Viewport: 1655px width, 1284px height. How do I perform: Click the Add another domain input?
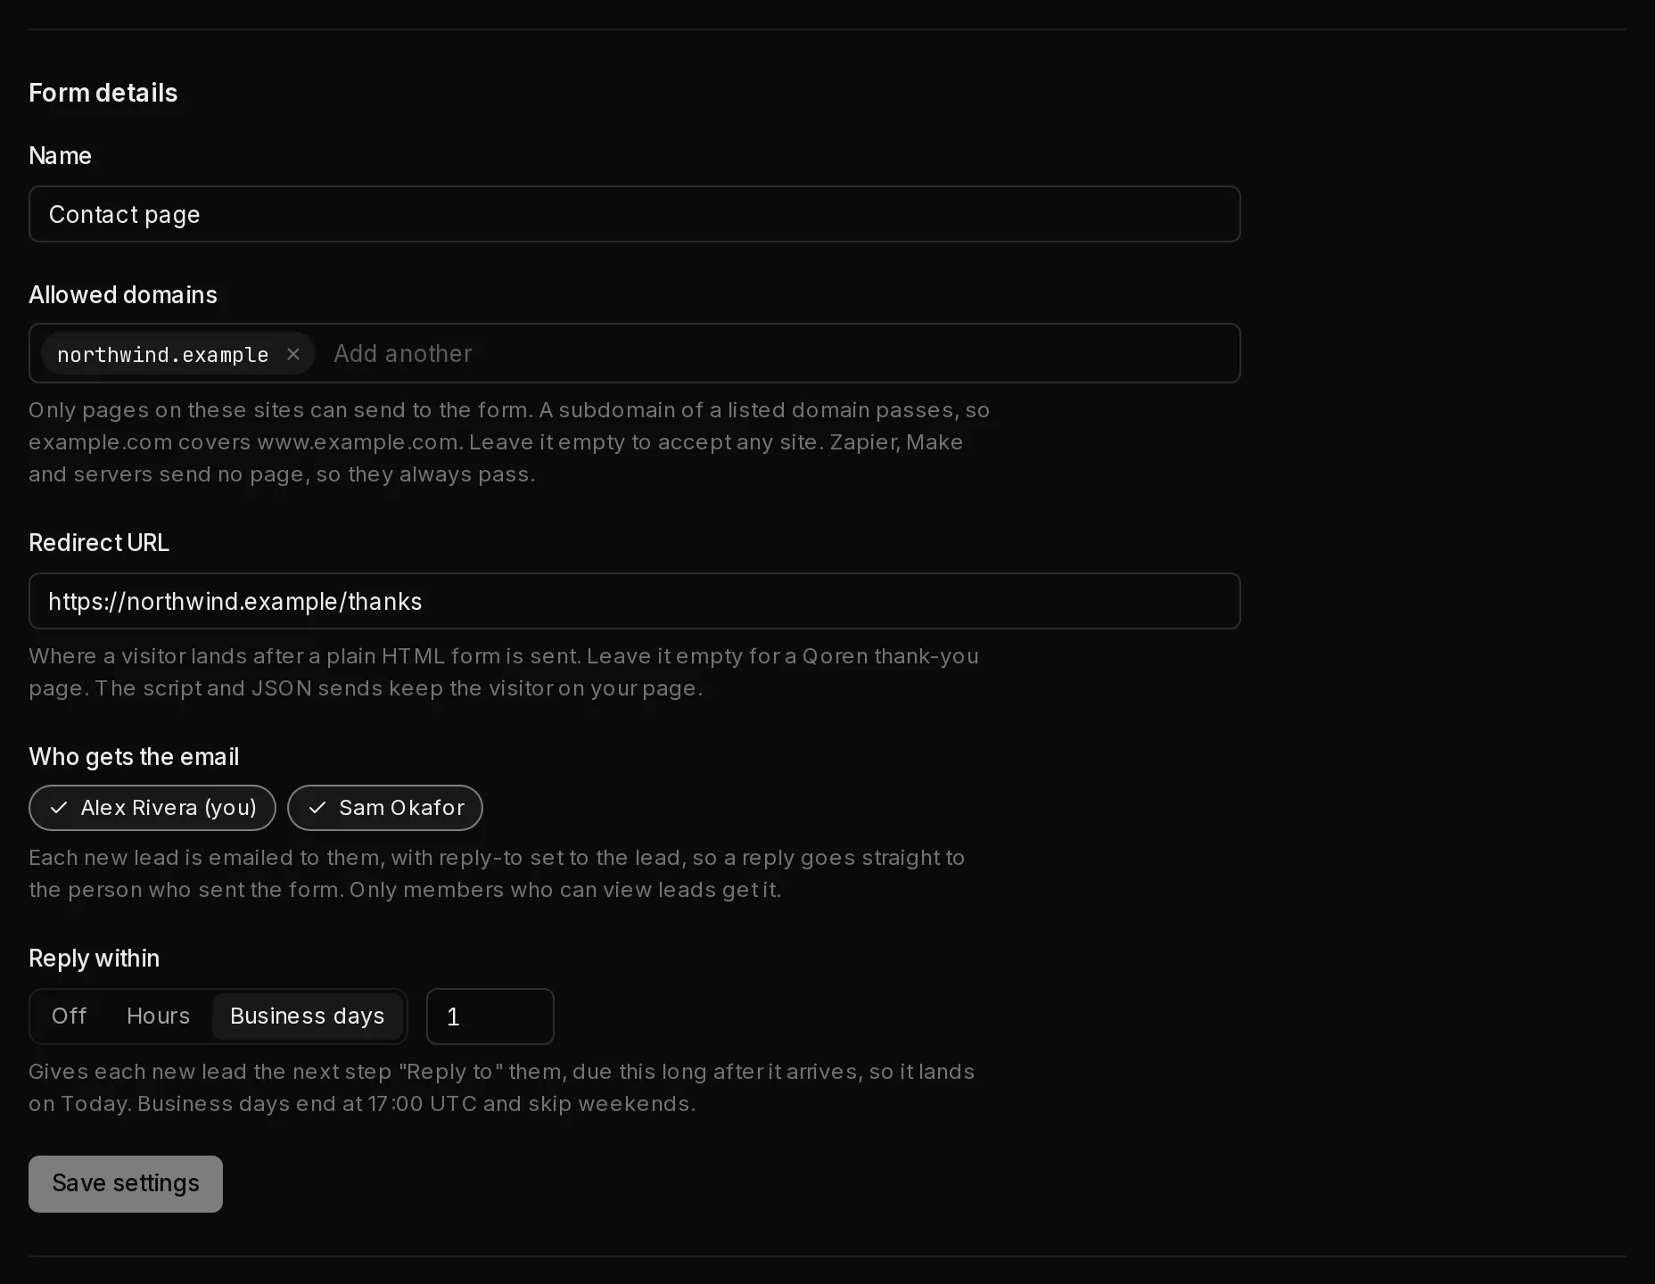point(780,354)
